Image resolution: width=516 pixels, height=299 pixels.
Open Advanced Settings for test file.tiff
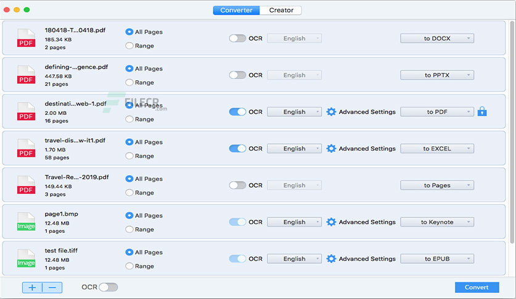[x=367, y=259]
